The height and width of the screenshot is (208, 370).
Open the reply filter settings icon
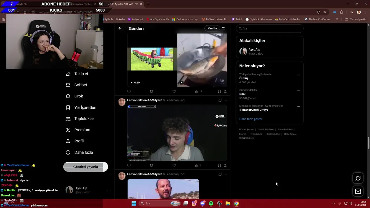[x=223, y=28]
